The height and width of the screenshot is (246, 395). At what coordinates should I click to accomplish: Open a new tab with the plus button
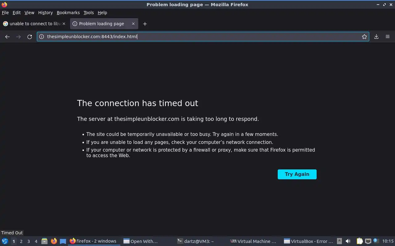tap(145, 24)
